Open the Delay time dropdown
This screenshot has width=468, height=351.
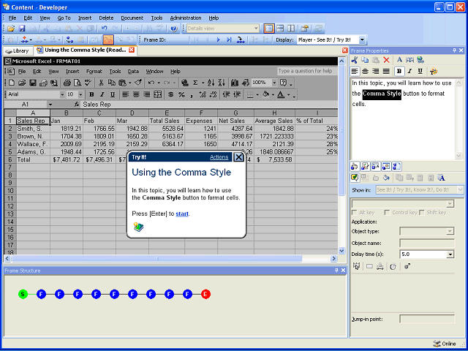[x=450, y=254]
